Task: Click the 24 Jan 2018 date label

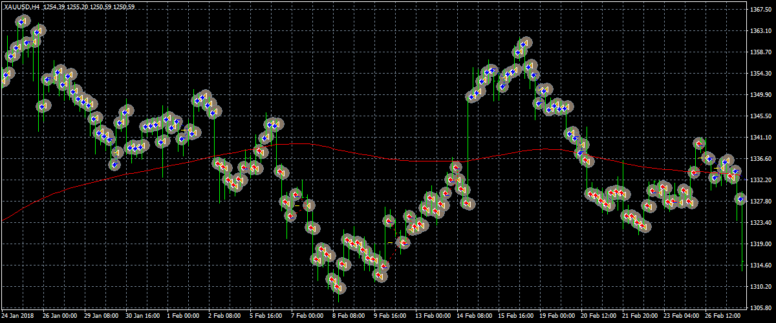Action: (18, 317)
